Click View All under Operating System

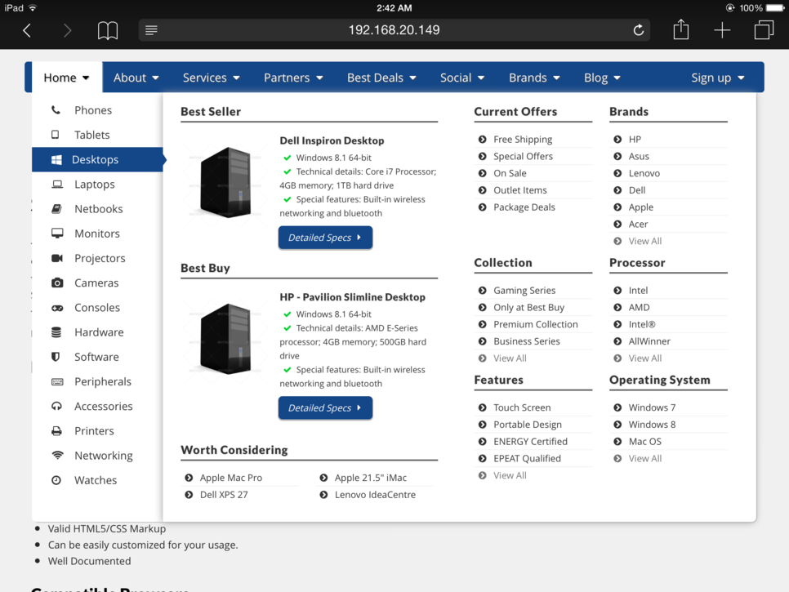(x=644, y=458)
